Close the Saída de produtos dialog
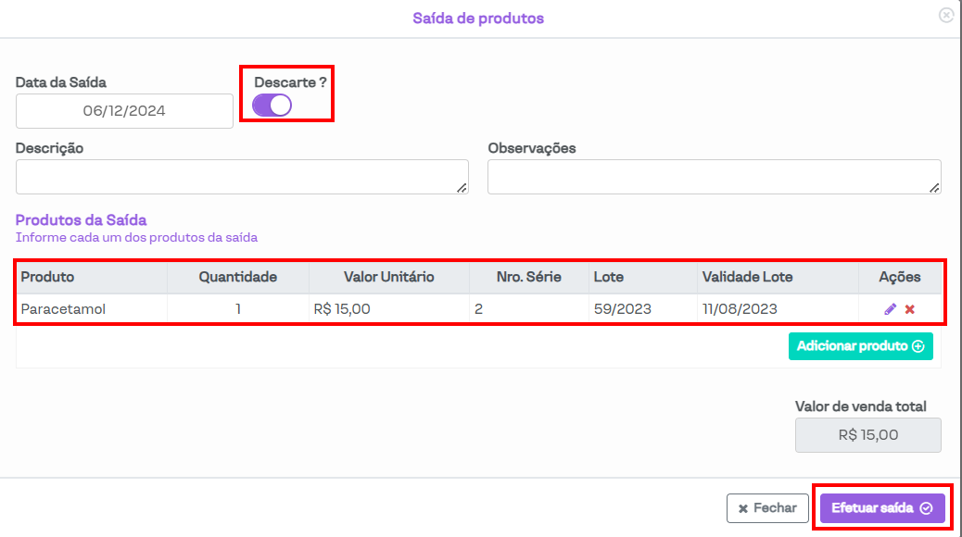 (945, 15)
